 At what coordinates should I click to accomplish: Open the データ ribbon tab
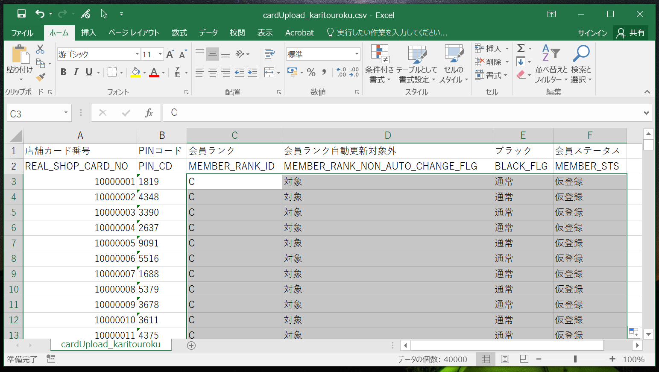(x=208, y=33)
